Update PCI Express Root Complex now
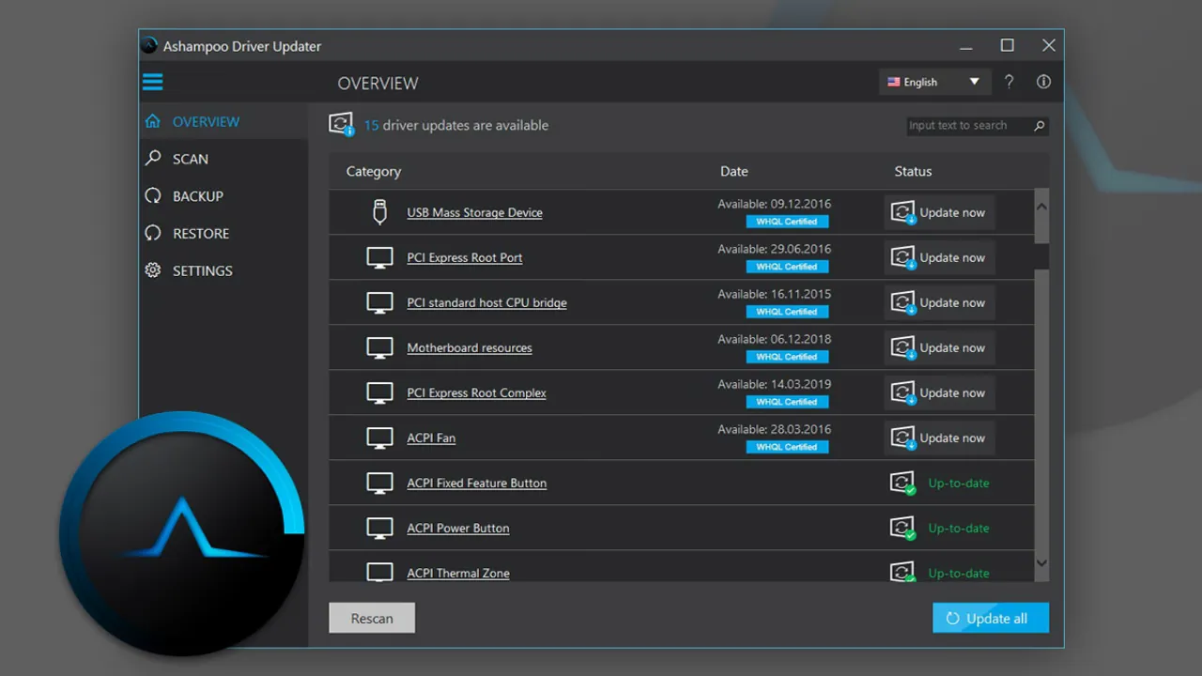 (x=939, y=392)
